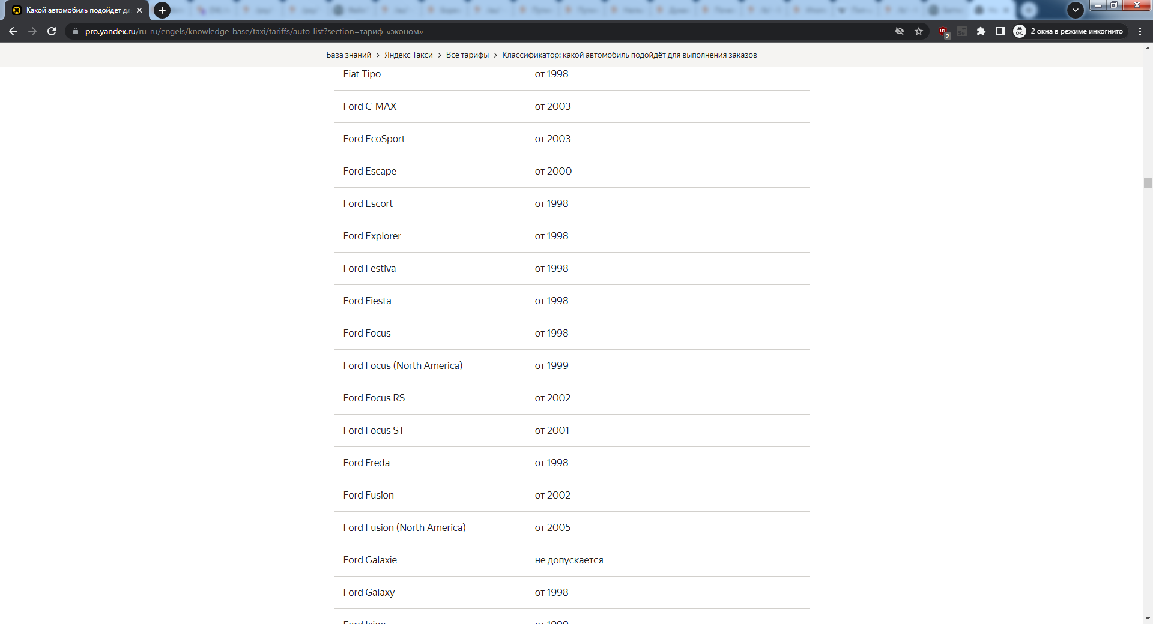1153x624 pixels.
Task: Open the Extensions puzzle menu
Action: [x=981, y=31]
